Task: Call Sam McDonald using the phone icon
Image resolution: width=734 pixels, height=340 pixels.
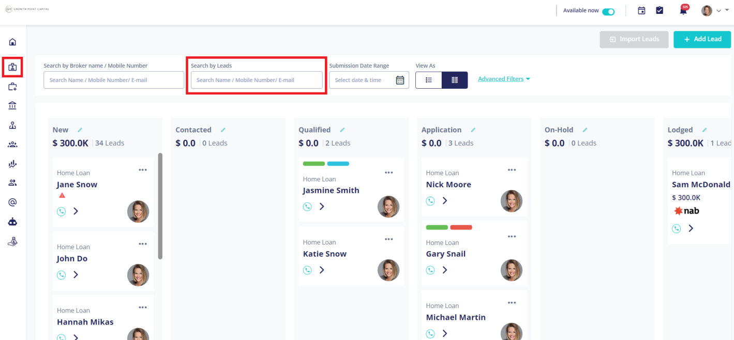Action: click(677, 228)
